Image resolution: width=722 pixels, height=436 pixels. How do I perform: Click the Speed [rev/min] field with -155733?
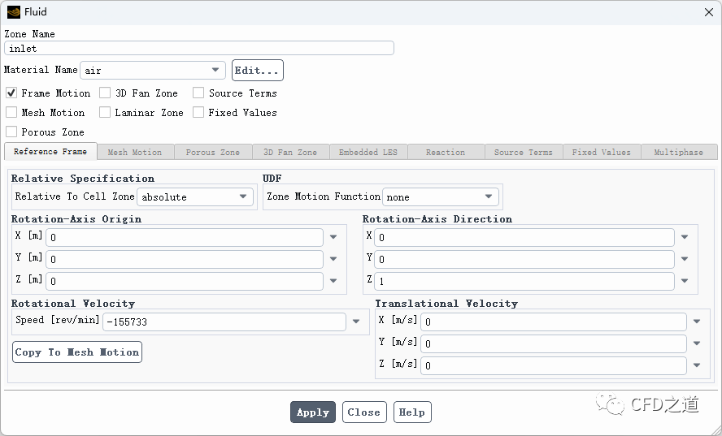click(224, 322)
